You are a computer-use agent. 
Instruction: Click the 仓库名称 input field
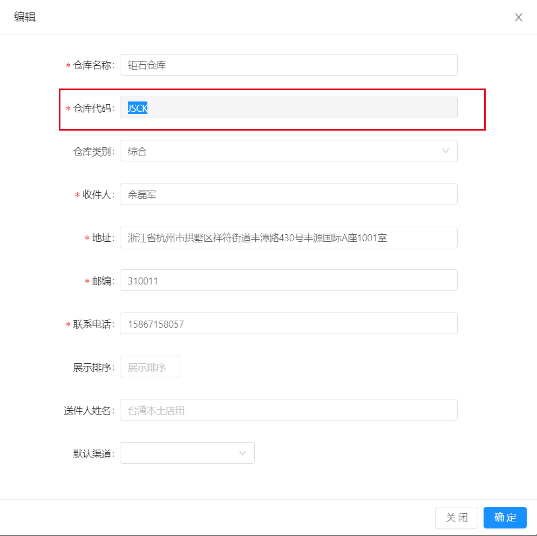point(288,65)
